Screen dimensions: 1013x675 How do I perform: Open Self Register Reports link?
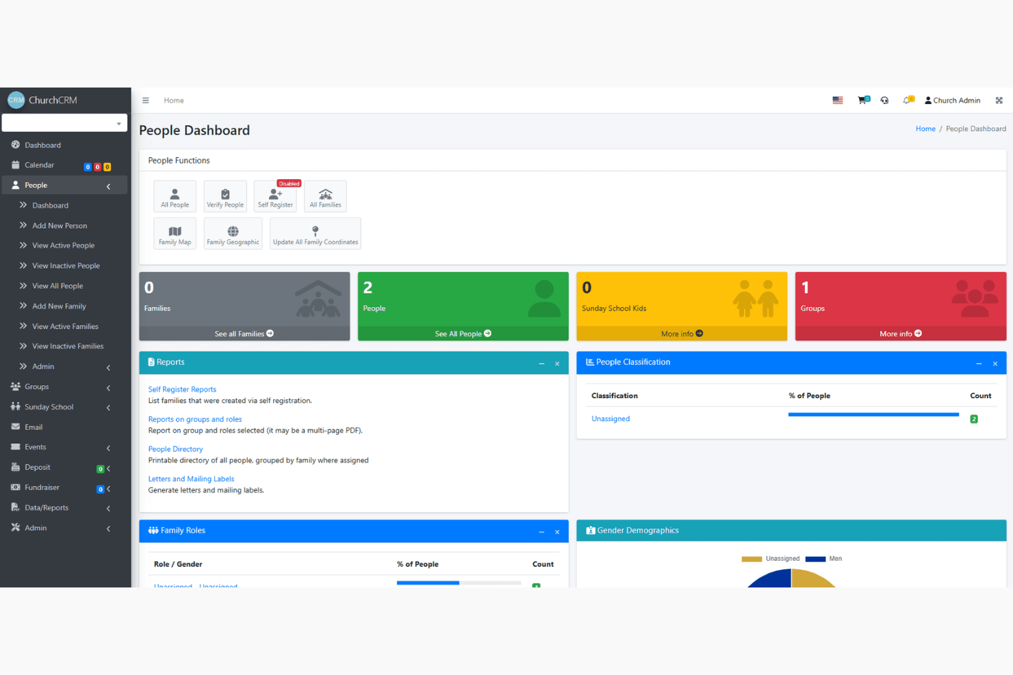(182, 390)
